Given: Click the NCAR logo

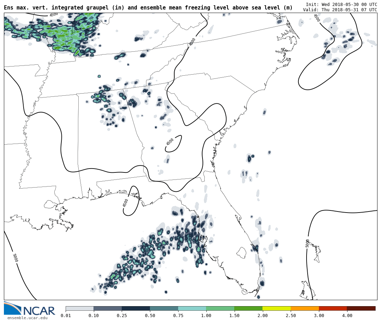Looking at the screenshot, I should coord(29,309).
